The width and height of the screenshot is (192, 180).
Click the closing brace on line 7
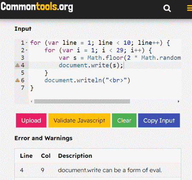click(x=32, y=88)
